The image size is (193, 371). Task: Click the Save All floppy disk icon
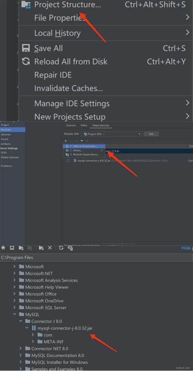26,48
